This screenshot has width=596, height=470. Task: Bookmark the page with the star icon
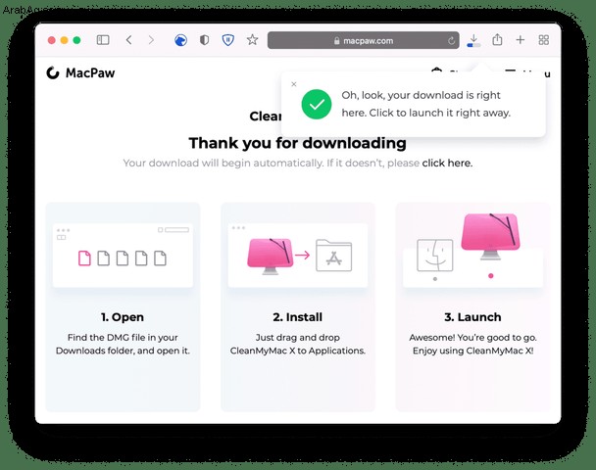(x=252, y=39)
